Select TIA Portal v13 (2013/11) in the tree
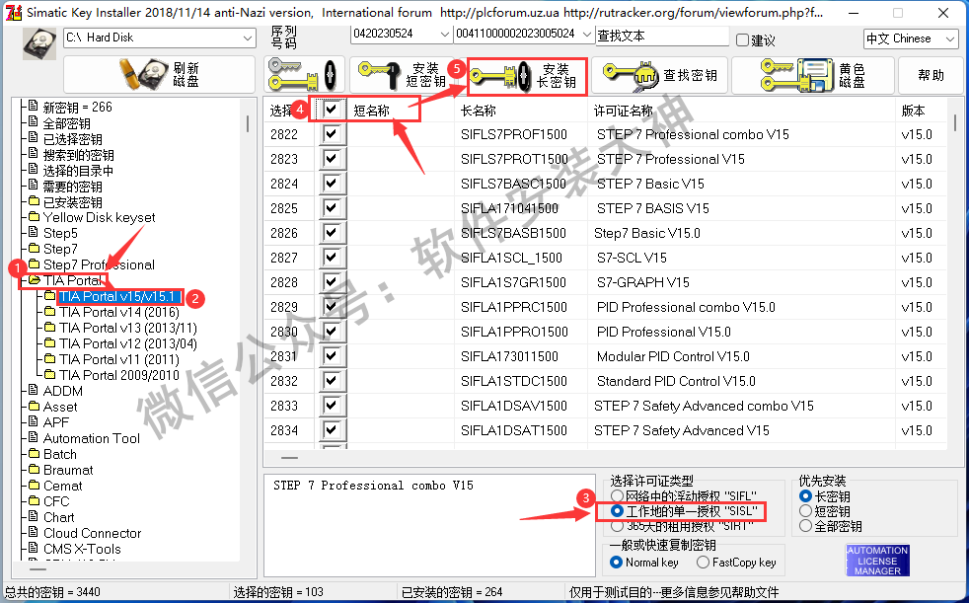This screenshot has width=969, height=603. [x=128, y=328]
